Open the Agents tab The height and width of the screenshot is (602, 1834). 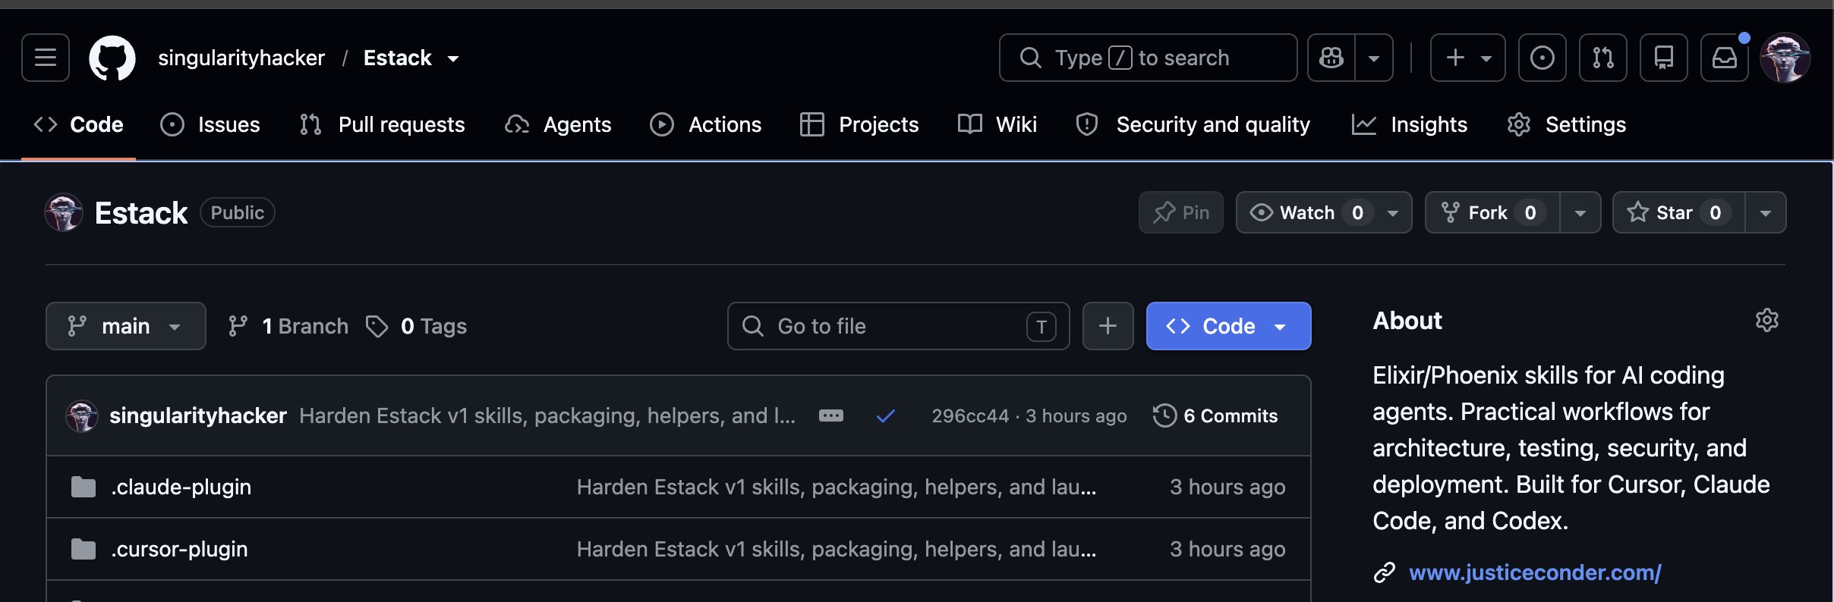pos(559,124)
